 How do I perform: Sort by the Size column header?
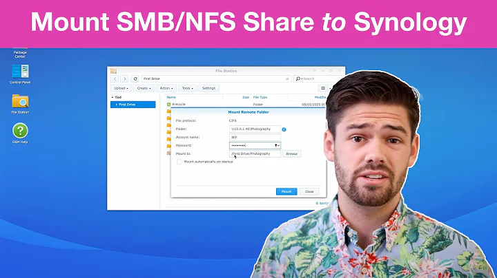tap(246, 97)
